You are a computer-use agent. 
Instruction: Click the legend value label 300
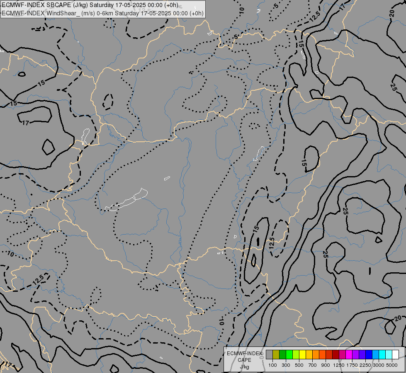(x=286, y=365)
